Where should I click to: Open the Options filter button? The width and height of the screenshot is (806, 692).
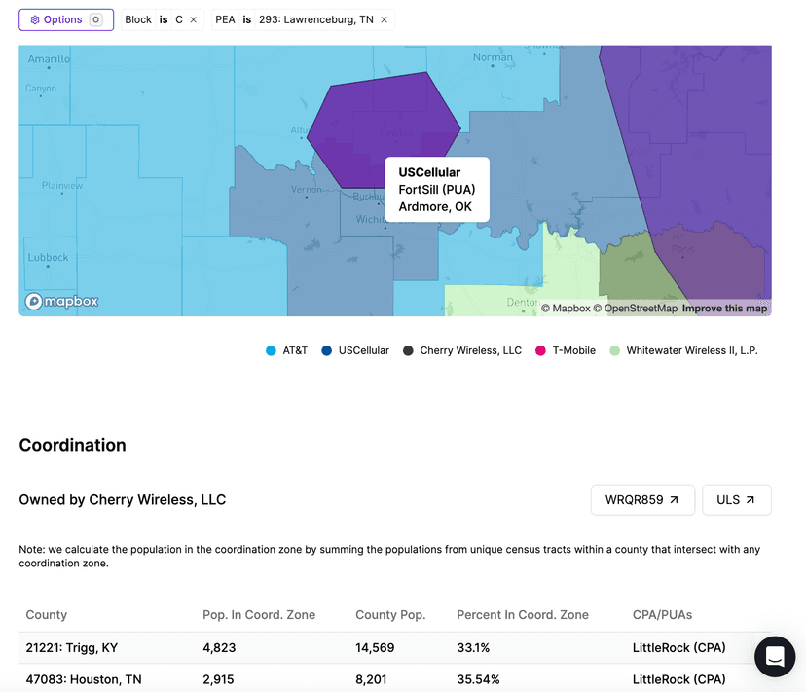pos(65,19)
